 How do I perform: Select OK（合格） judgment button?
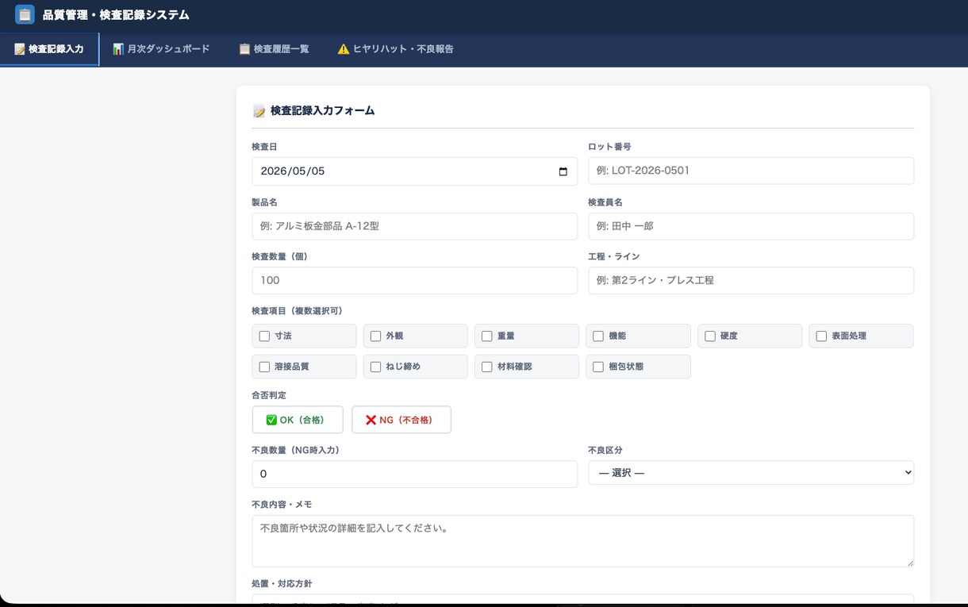click(x=298, y=420)
